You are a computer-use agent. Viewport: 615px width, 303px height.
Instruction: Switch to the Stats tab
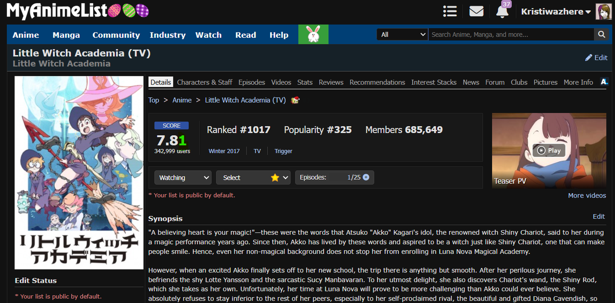click(305, 82)
